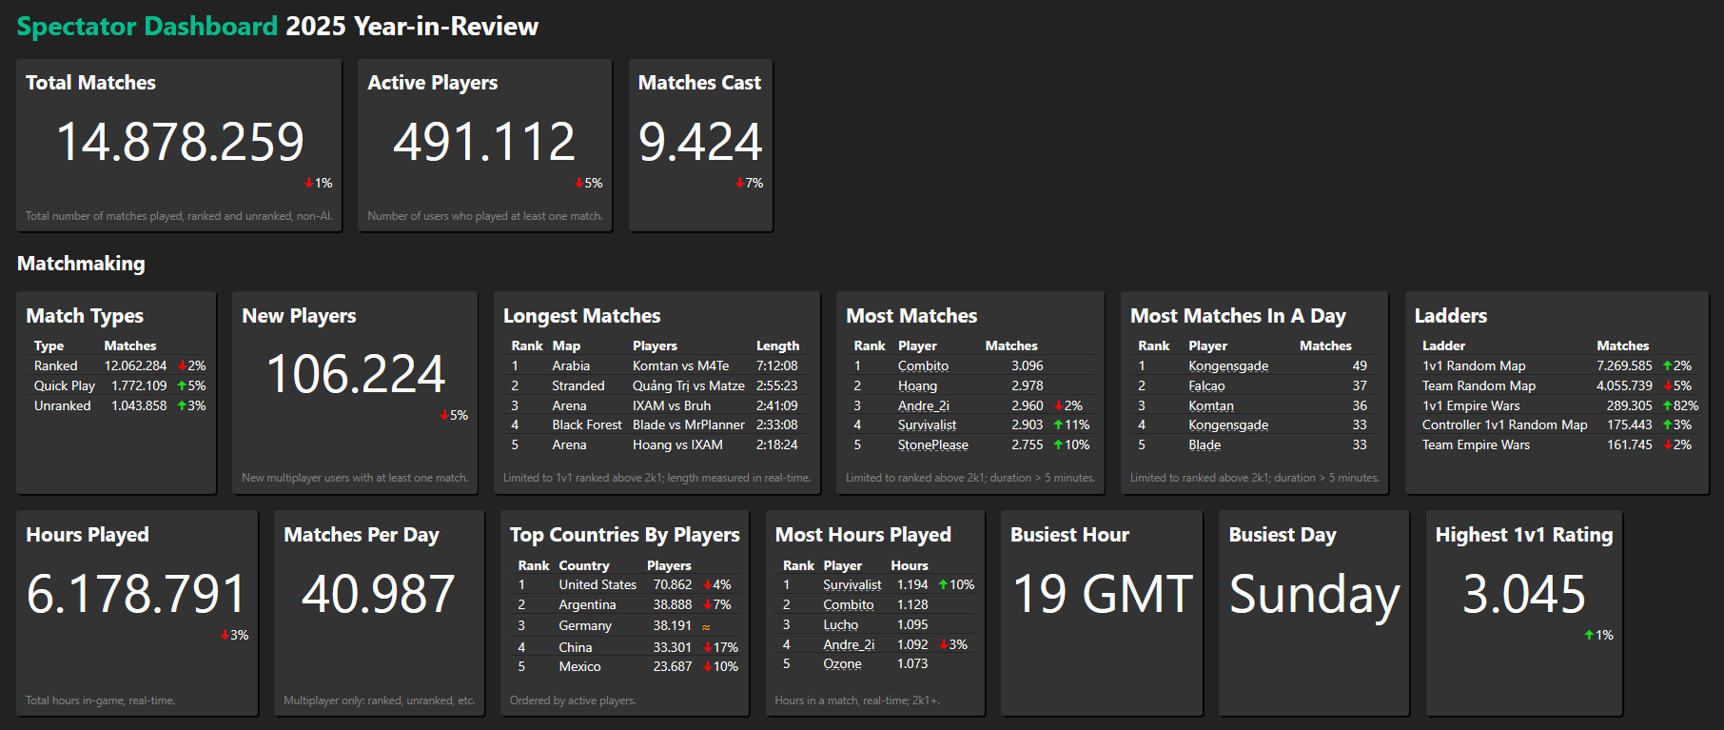Click the green up arrow for 1v1 Empire Wars
The width and height of the screenshot is (1724, 730).
click(x=1667, y=405)
